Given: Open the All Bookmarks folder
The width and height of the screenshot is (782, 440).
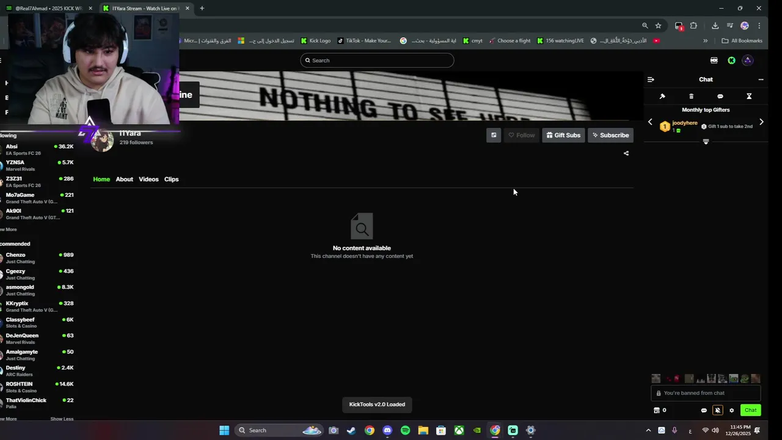Looking at the screenshot, I should 742,41.
